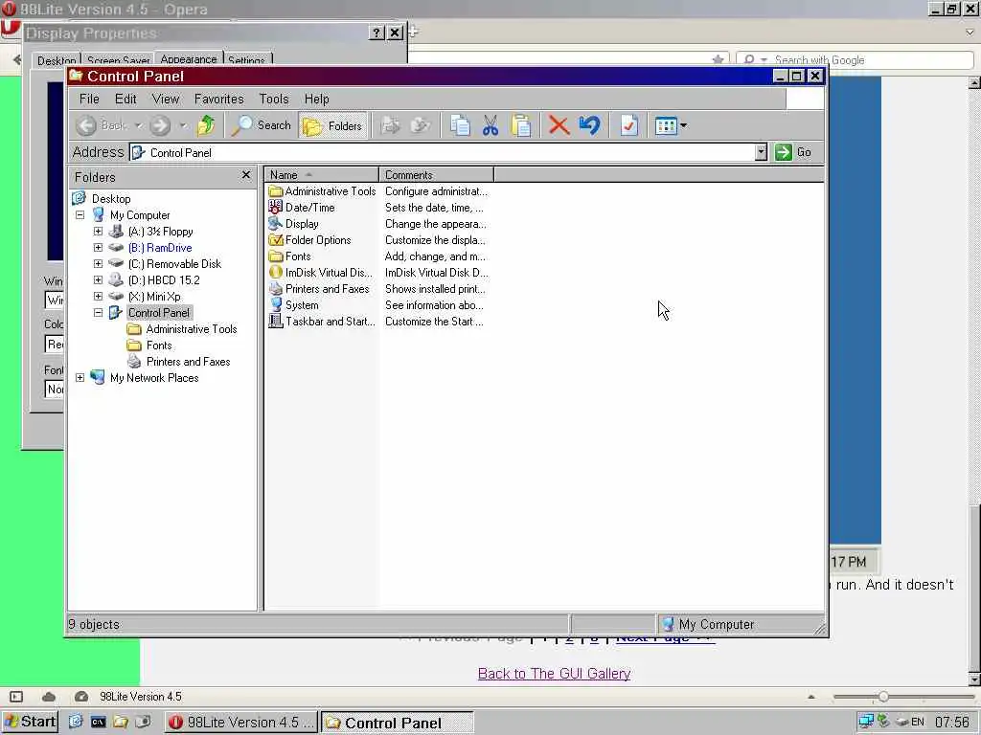This screenshot has width=981, height=735.
Task: Click the Taskbar and Start item icon
Action: click(275, 322)
